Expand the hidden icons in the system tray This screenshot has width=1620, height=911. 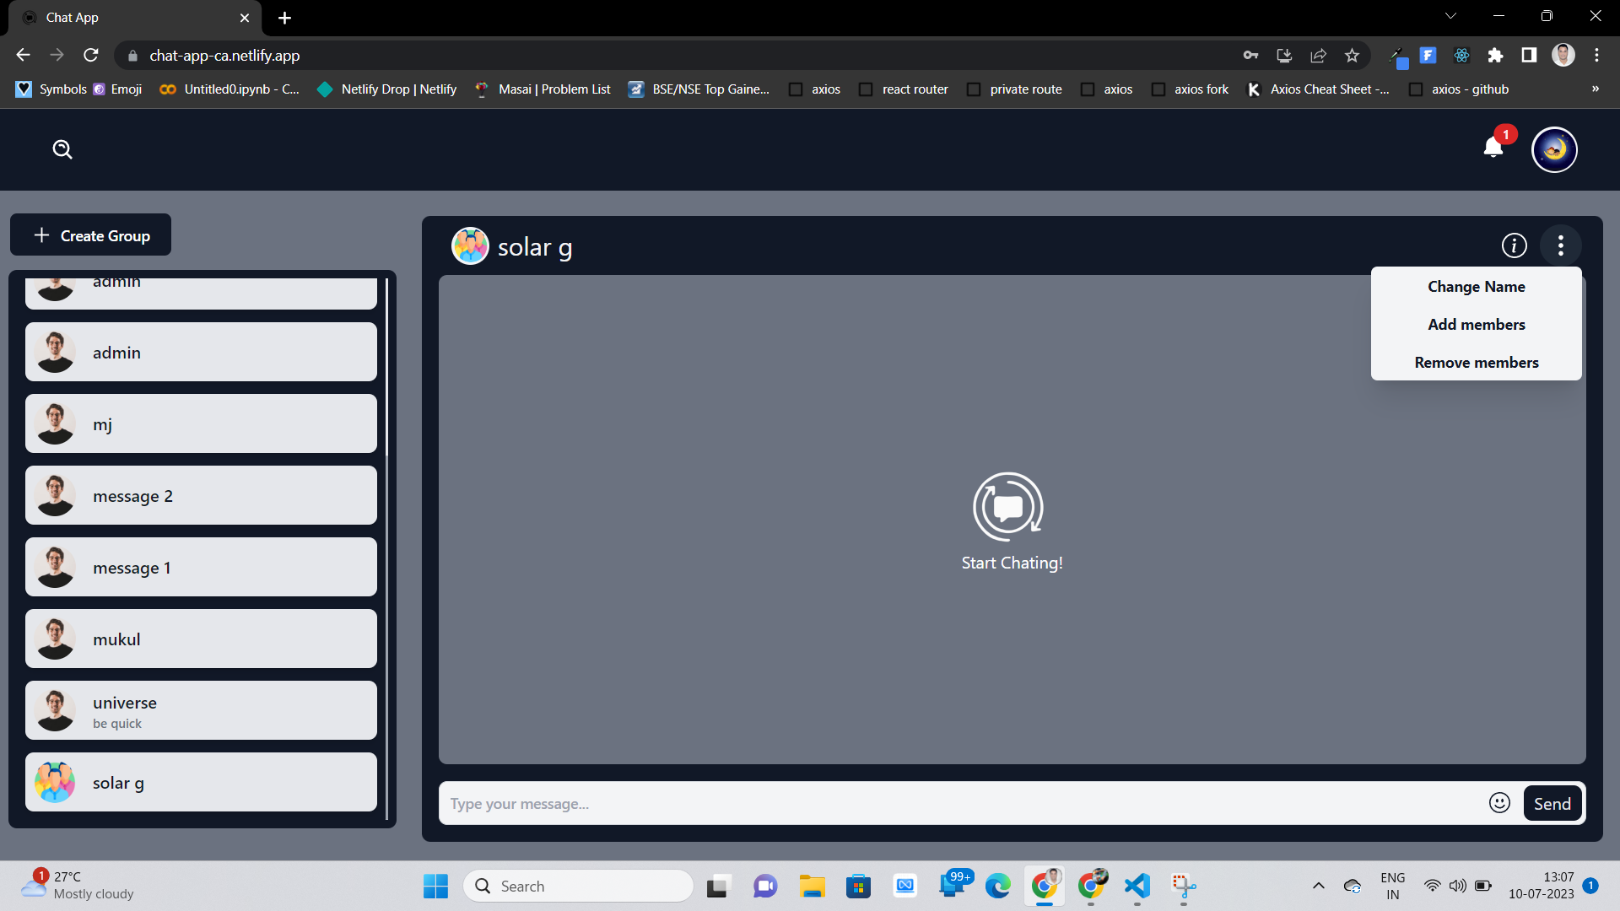click(1319, 886)
